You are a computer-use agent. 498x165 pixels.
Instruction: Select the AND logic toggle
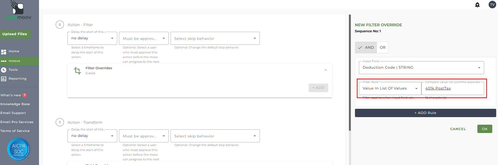click(366, 47)
